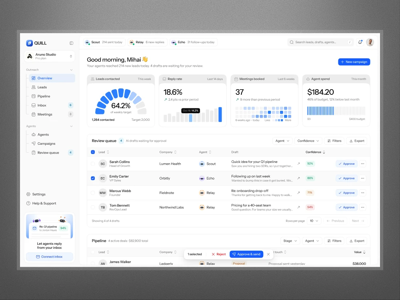The height and width of the screenshot is (300, 400).
Task: Collapse sidebar with the panel icon
Action: (72, 43)
